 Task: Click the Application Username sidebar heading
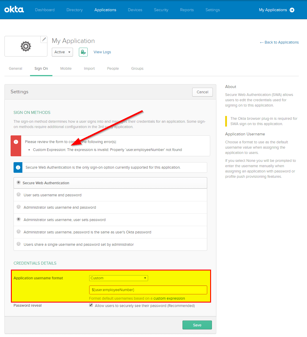[245, 134]
